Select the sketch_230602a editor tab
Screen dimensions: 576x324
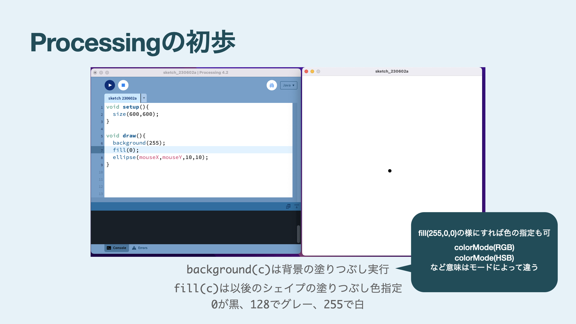click(122, 98)
